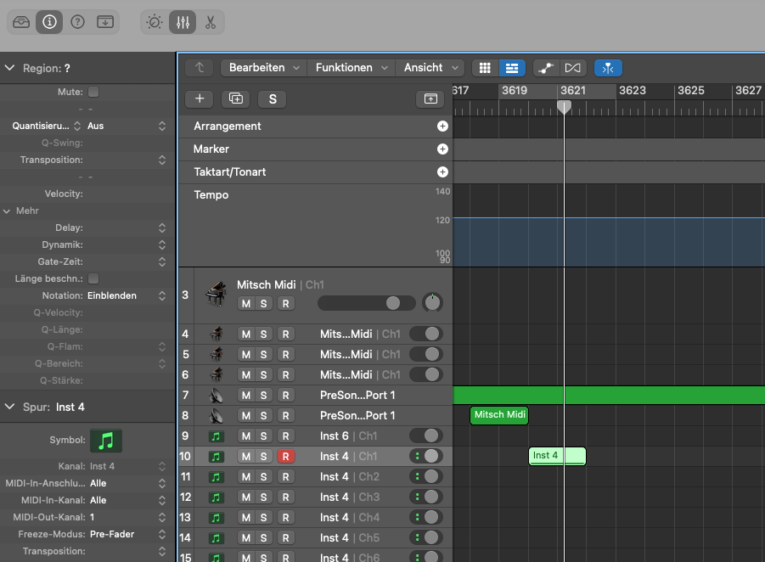Toggle the automation curve icon
The image size is (765, 562).
(x=545, y=68)
